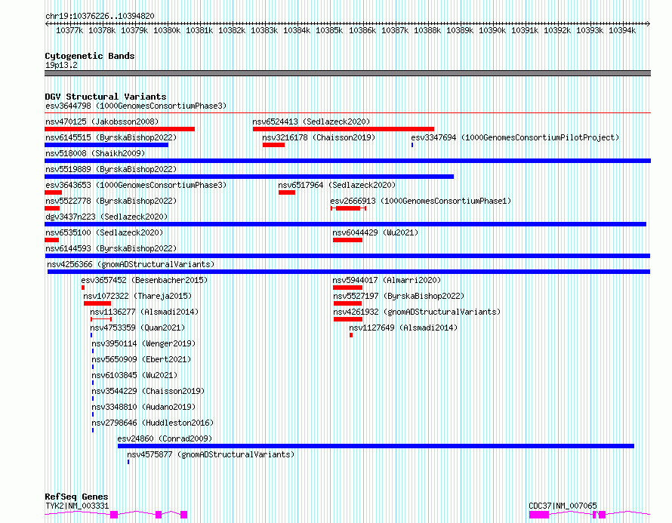
Task: Click nsv5650909 (Ebert2021) label
Action: coord(141,359)
